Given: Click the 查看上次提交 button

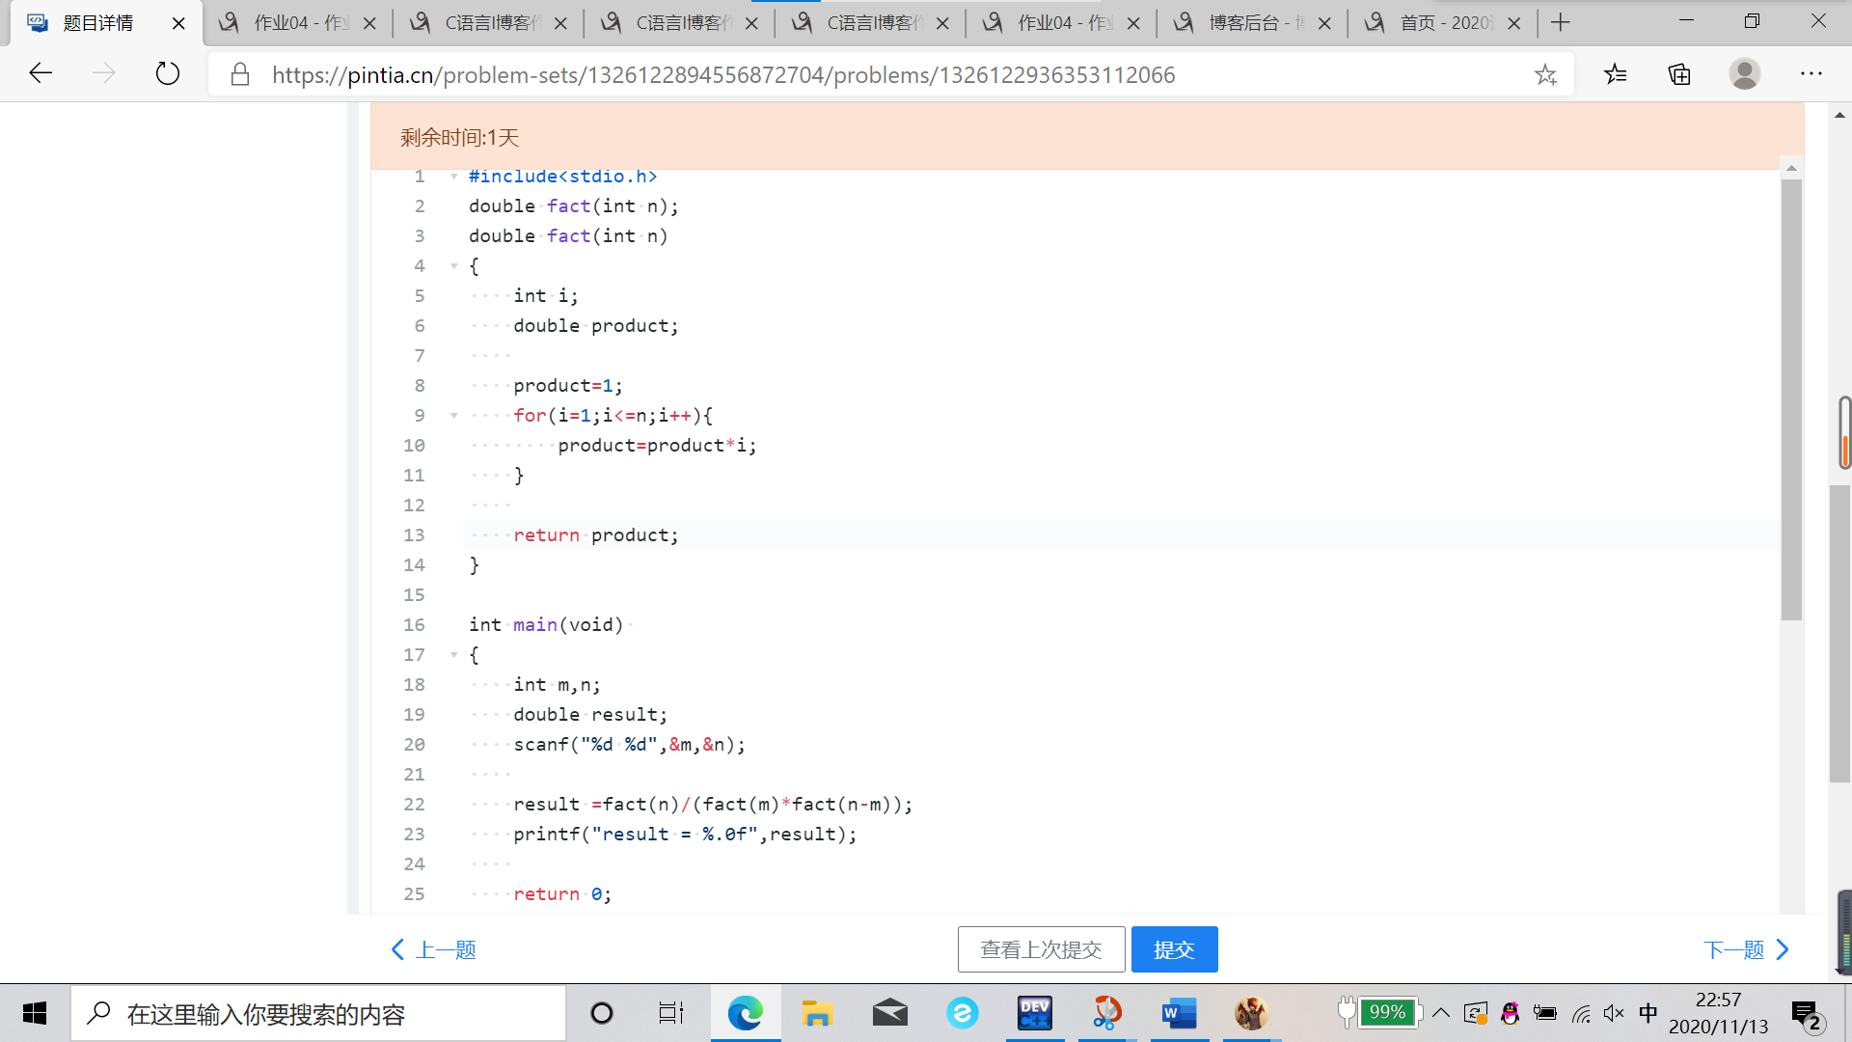Looking at the screenshot, I should pyautogui.click(x=1041, y=949).
